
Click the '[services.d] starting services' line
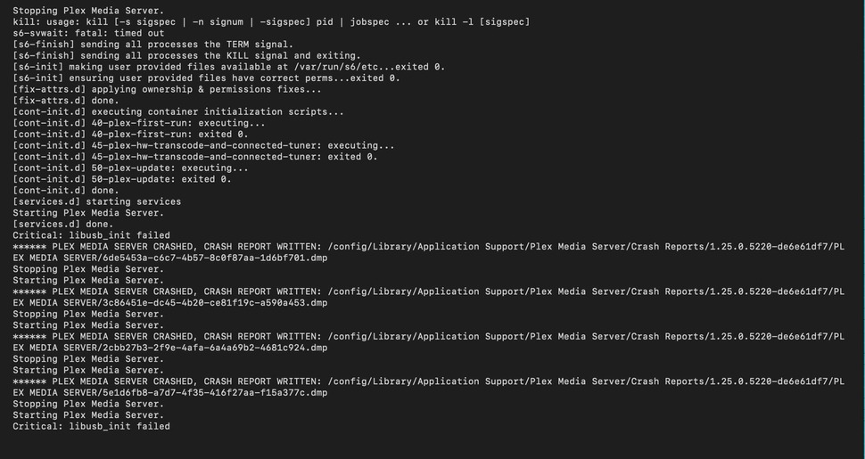click(x=96, y=201)
